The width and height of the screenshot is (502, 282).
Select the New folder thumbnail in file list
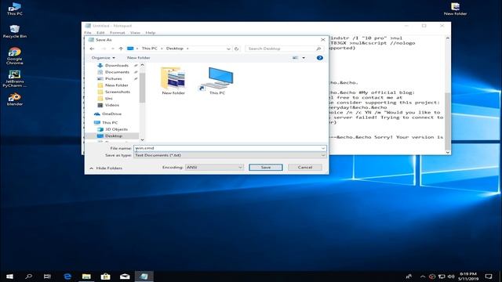coord(173,81)
